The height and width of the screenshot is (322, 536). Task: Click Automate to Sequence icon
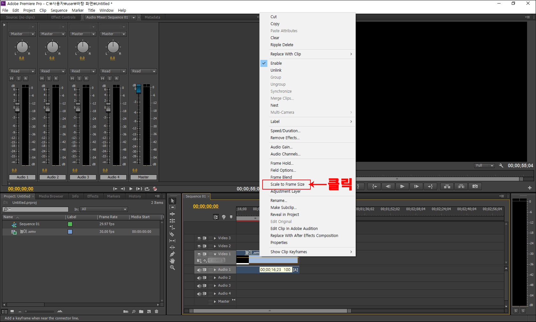coord(126,311)
